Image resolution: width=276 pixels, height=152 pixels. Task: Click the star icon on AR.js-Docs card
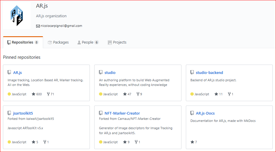pos(192,142)
